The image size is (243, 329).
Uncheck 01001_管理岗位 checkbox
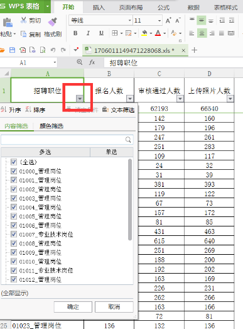point(14,180)
